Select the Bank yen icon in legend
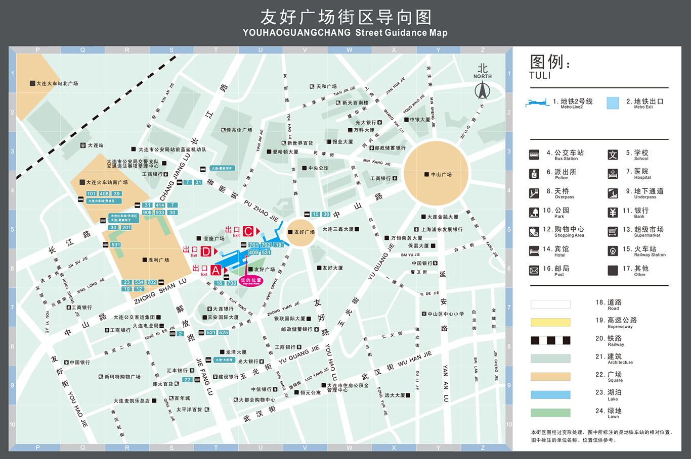Image resolution: width=691 pixels, height=459 pixels. point(613,213)
